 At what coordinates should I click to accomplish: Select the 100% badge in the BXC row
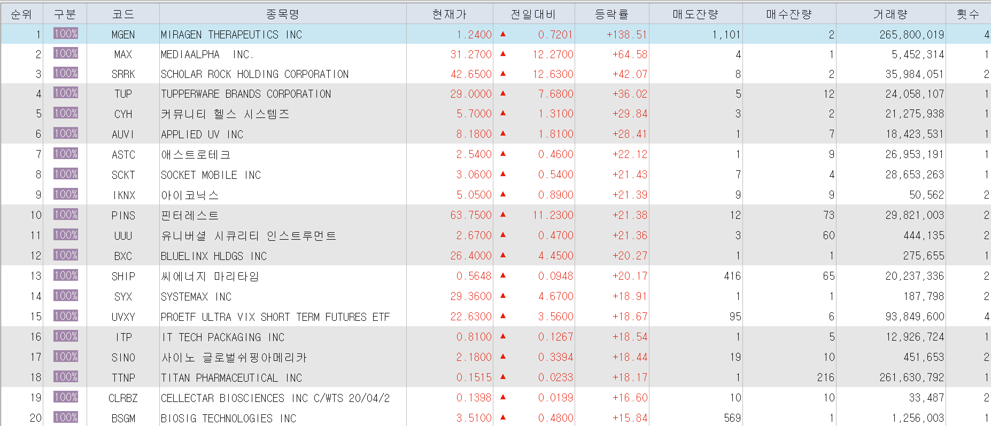[x=66, y=255]
